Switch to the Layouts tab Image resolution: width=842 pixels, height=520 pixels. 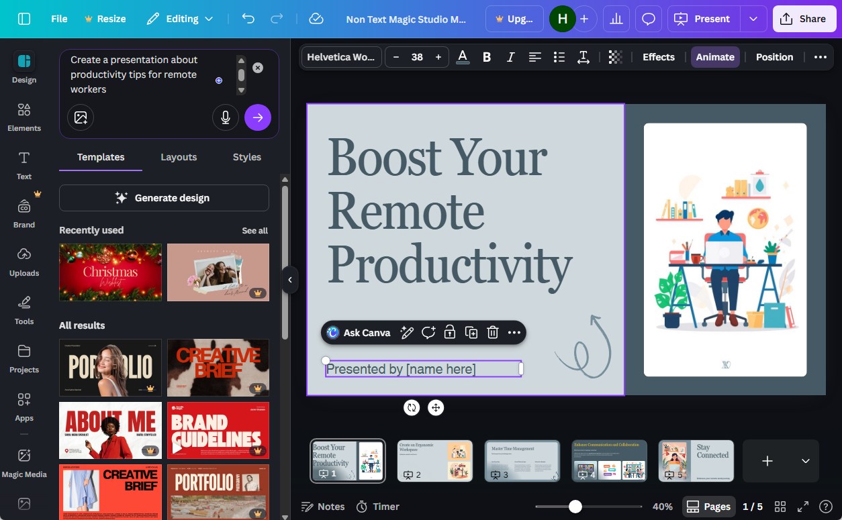click(x=179, y=157)
